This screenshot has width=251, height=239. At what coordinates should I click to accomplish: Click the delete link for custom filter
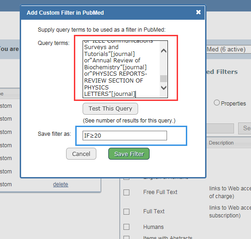pyautogui.click(x=61, y=184)
